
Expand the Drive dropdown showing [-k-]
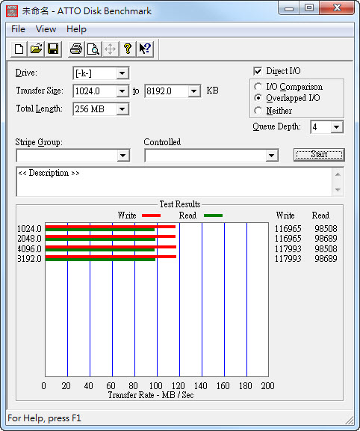pos(122,73)
